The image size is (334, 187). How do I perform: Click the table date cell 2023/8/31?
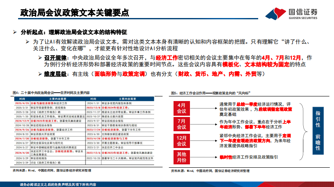point(93,125)
